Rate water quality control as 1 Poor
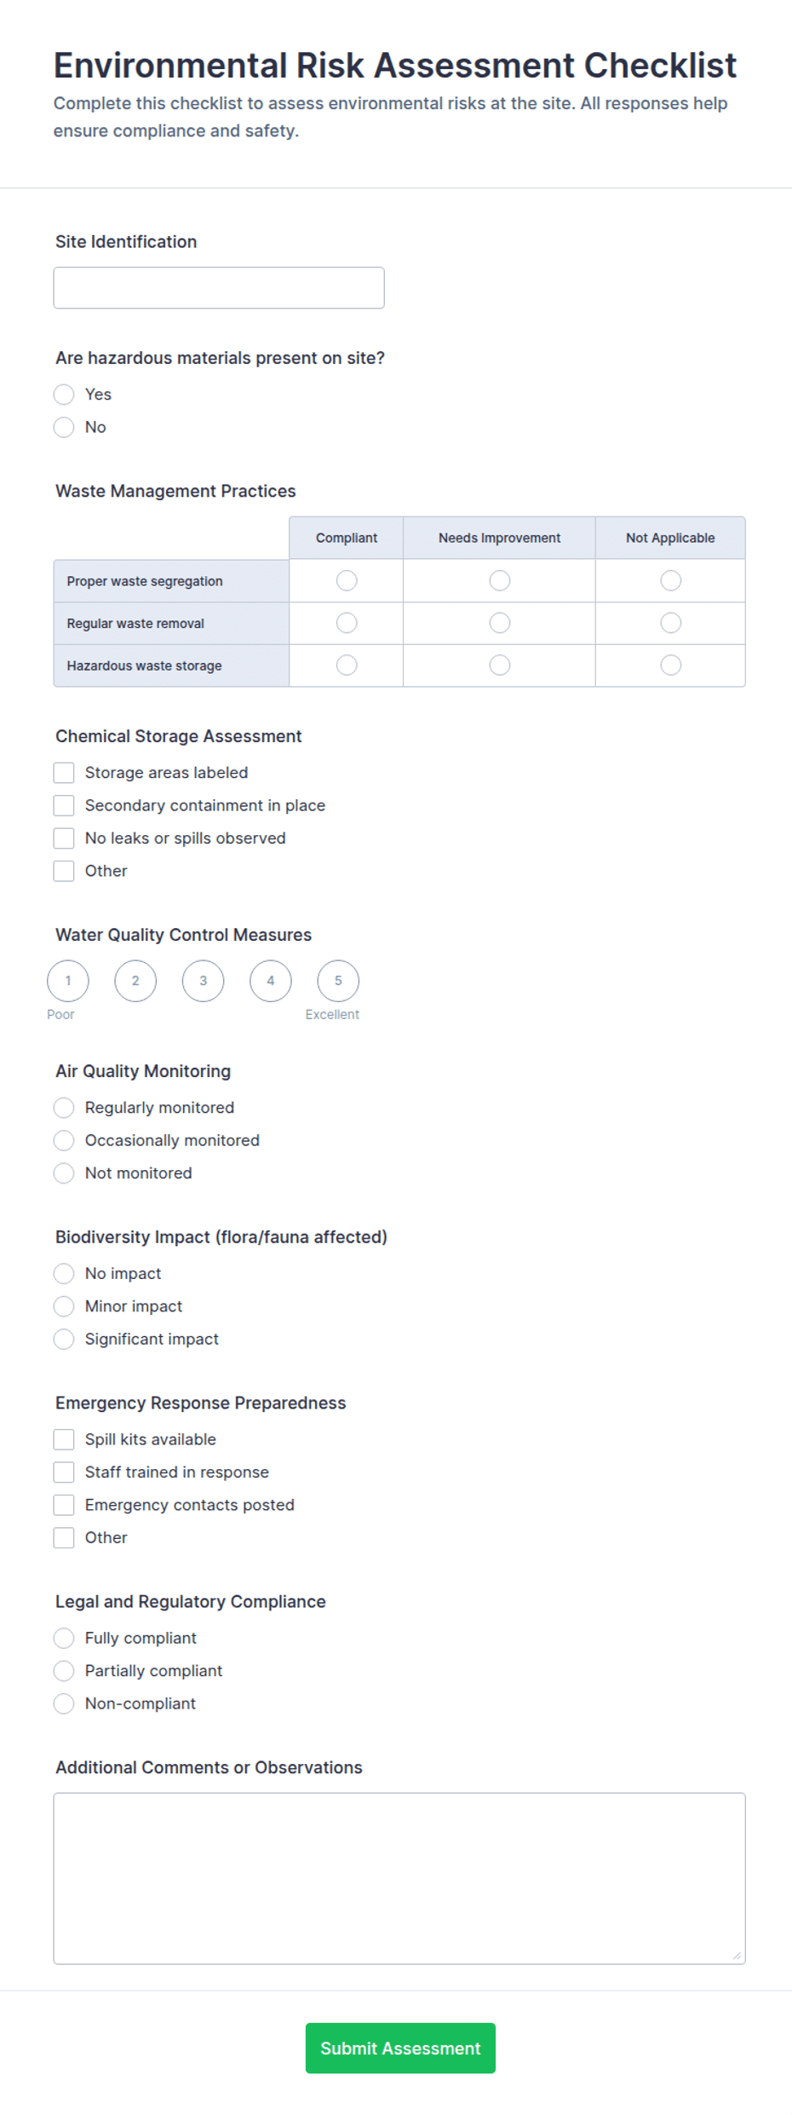 (68, 981)
